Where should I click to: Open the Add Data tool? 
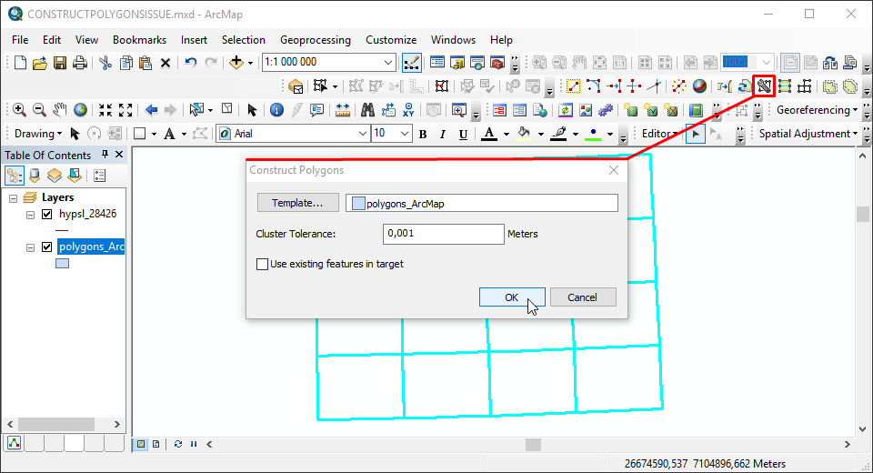point(236,63)
